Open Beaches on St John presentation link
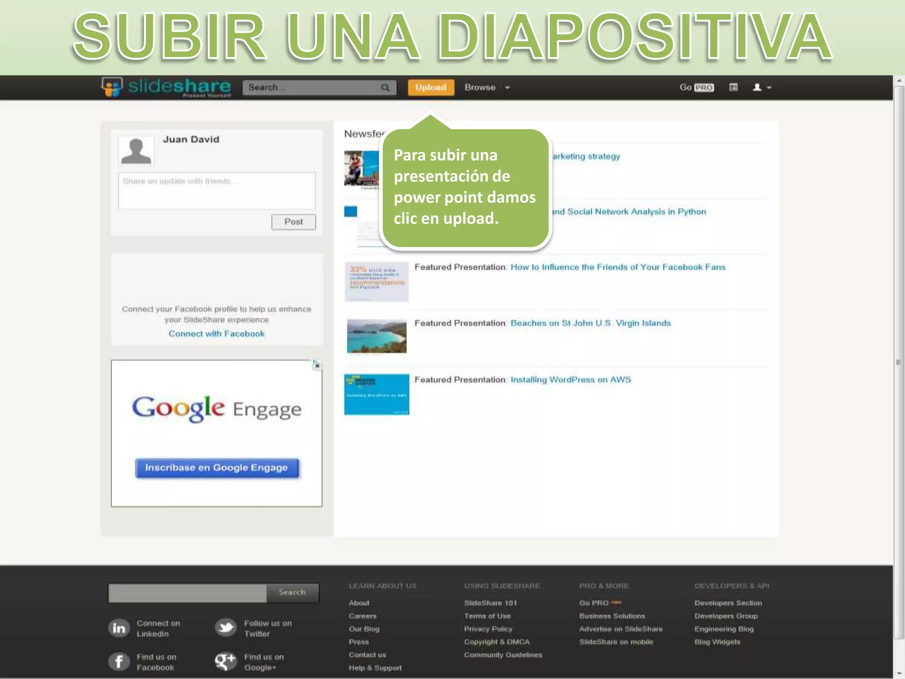Image resolution: width=905 pixels, height=679 pixels. click(591, 323)
